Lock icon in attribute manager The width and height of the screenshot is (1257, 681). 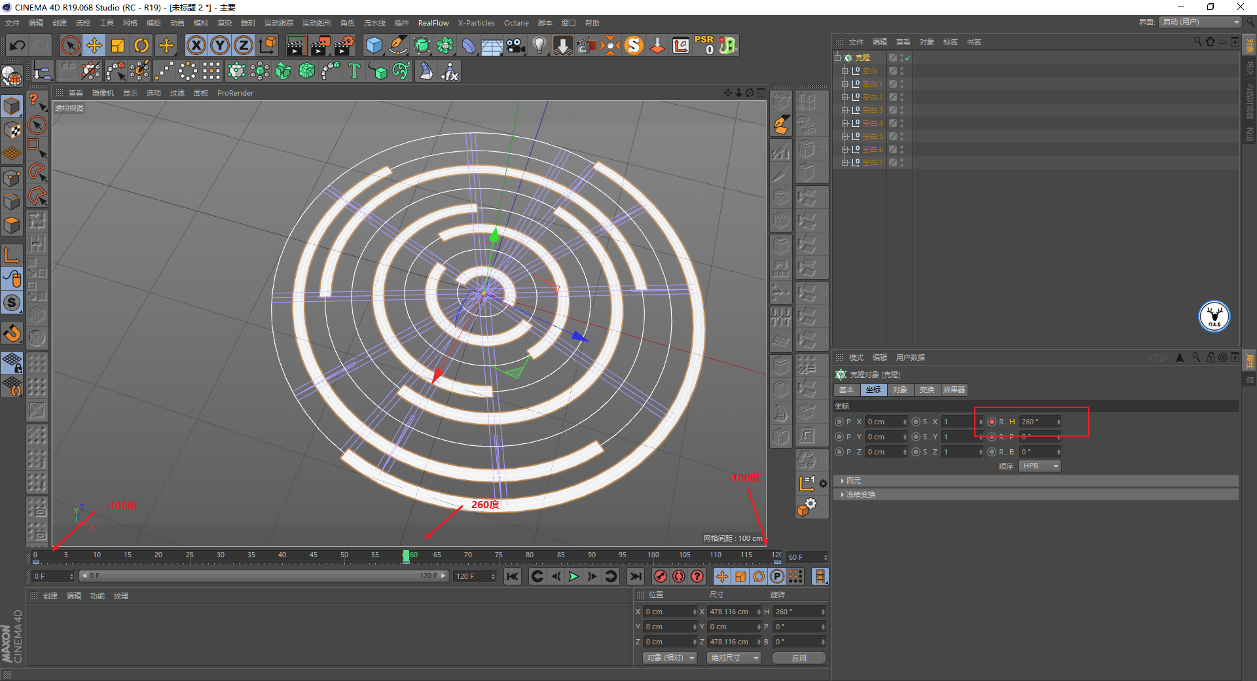[1211, 358]
